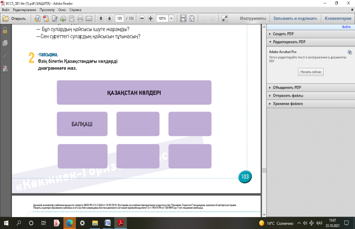Open the Просмотр menu
The width and height of the screenshot is (355, 229).
point(47,9)
